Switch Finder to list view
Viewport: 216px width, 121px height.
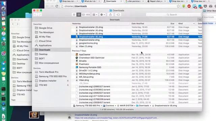(79, 14)
